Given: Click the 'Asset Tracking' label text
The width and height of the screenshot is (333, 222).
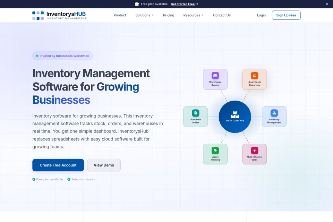Looking at the screenshot, I should [215, 158].
